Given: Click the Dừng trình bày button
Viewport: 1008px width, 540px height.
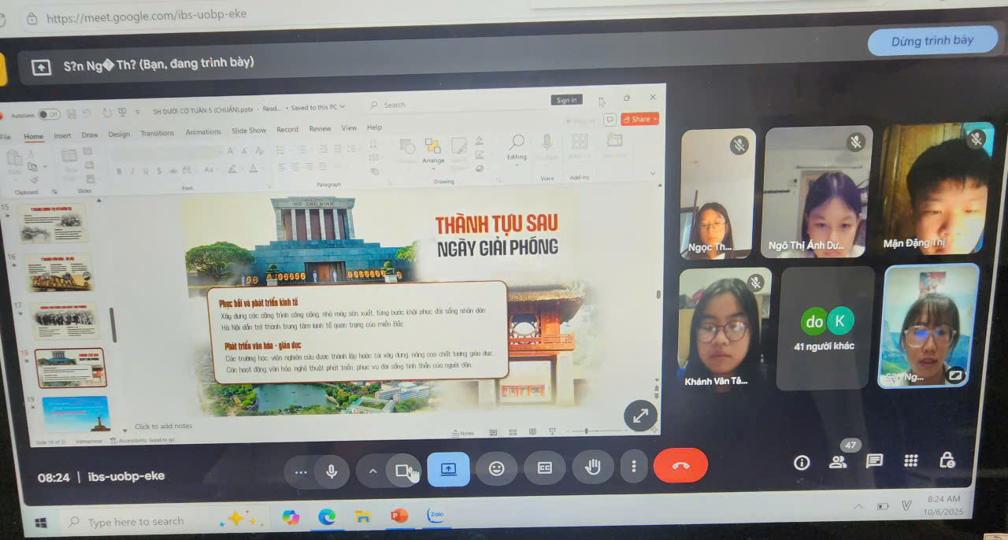Looking at the screenshot, I should [x=932, y=41].
